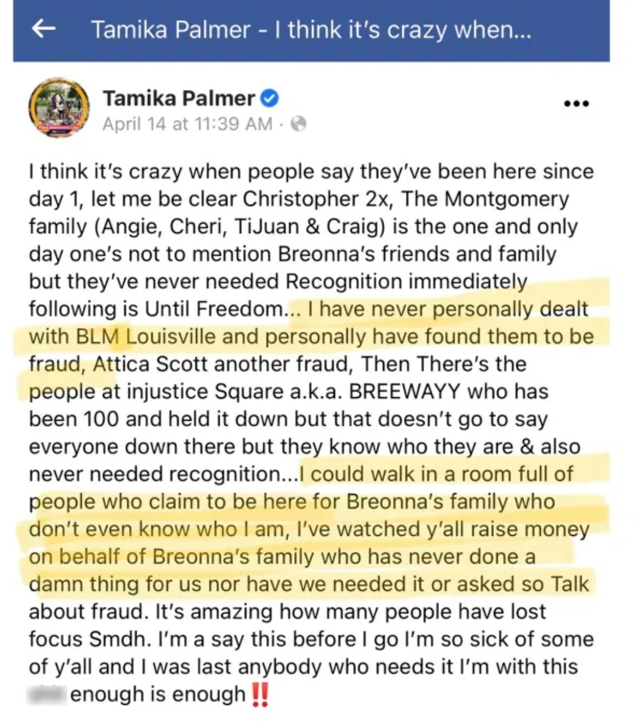Click the phrase 'Breonna's friends and family'
This screenshot has width=639, height=722.
click(x=417, y=254)
